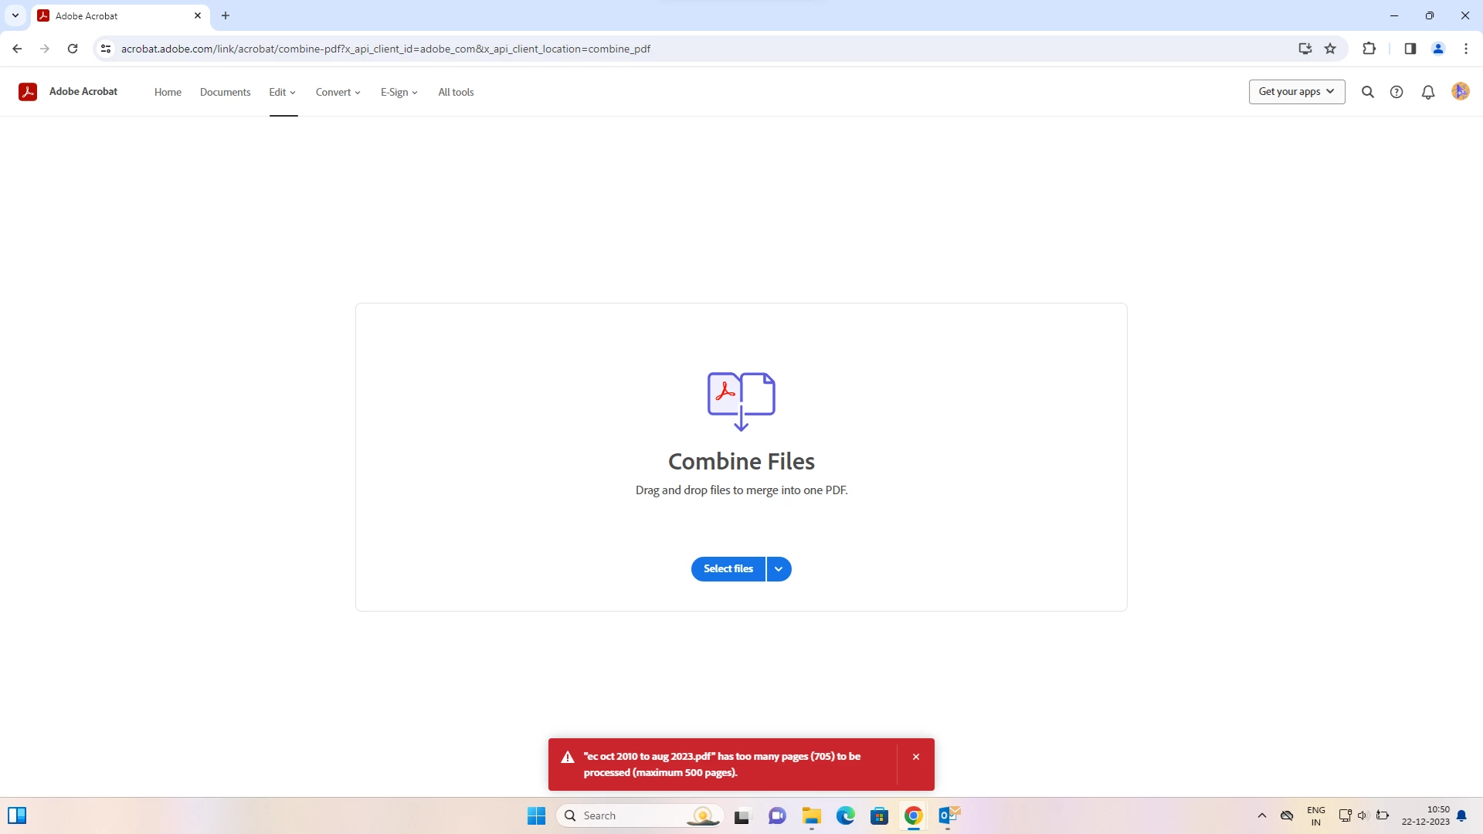This screenshot has height=834, width=1483.
Task: Open the Get your apps dropdown
Action: tap(1296, 92)
